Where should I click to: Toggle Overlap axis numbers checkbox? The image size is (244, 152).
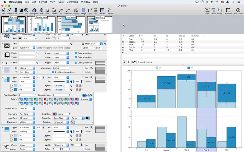click(x=53, y=72)
